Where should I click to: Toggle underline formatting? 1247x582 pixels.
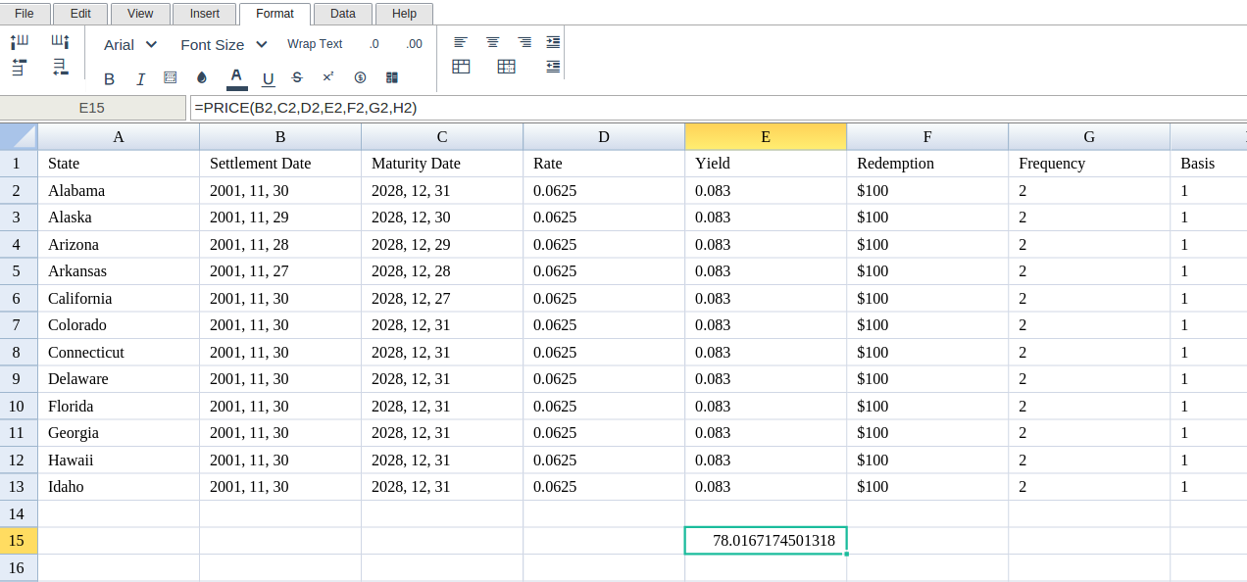268,78
